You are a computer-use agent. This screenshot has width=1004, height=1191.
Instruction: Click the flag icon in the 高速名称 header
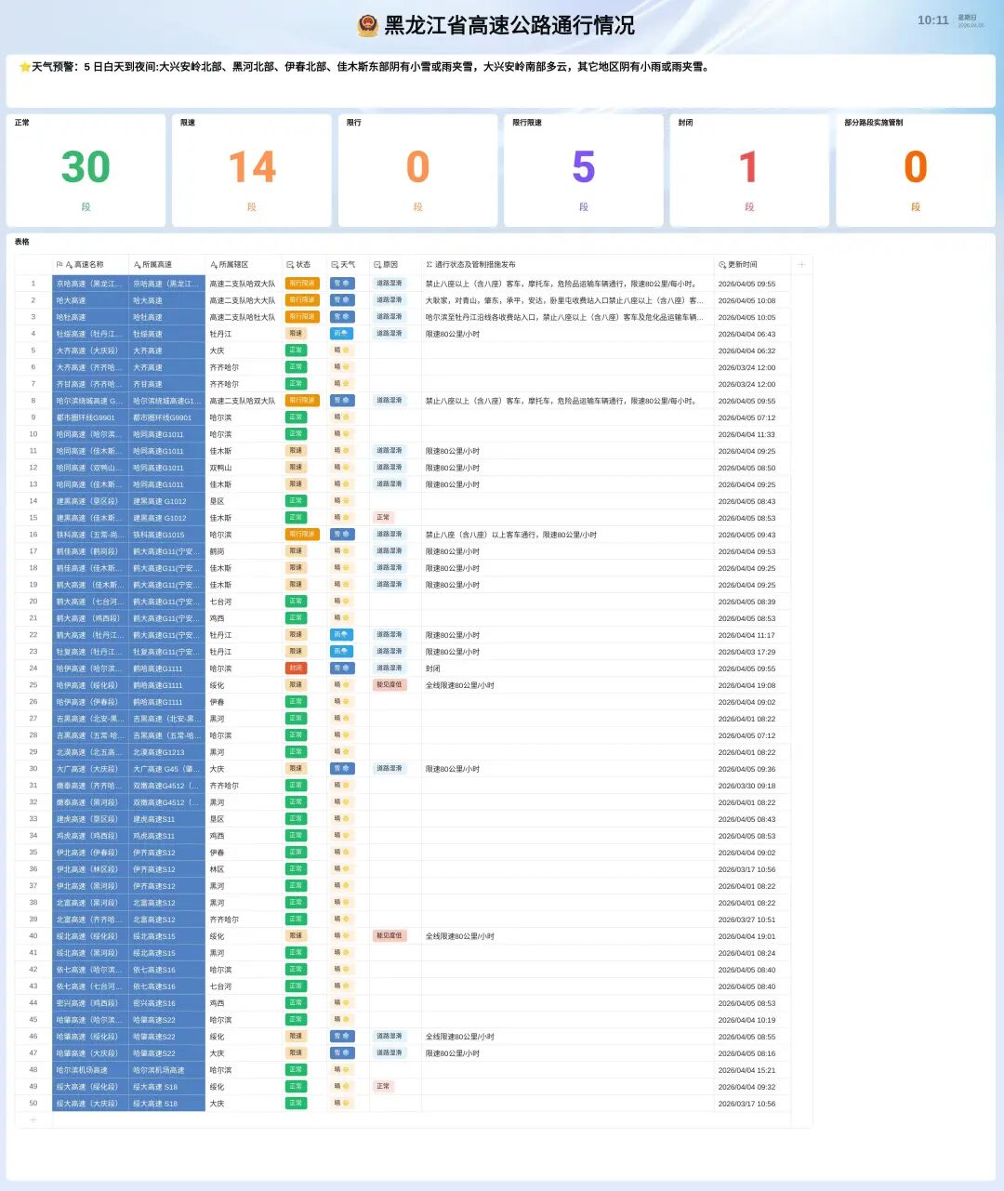tap(59, 265)
